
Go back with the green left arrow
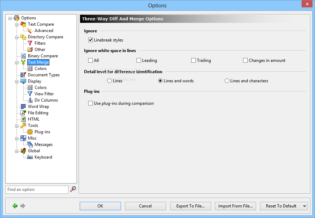15,206
